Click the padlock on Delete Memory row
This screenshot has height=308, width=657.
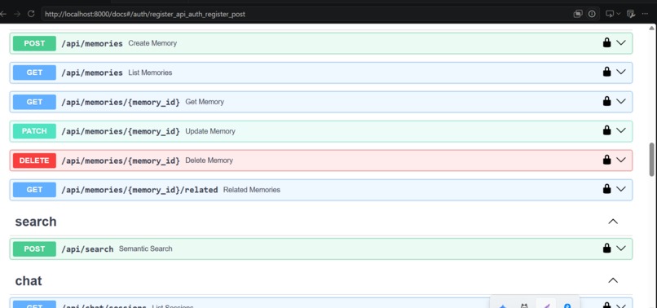point(606,160)
